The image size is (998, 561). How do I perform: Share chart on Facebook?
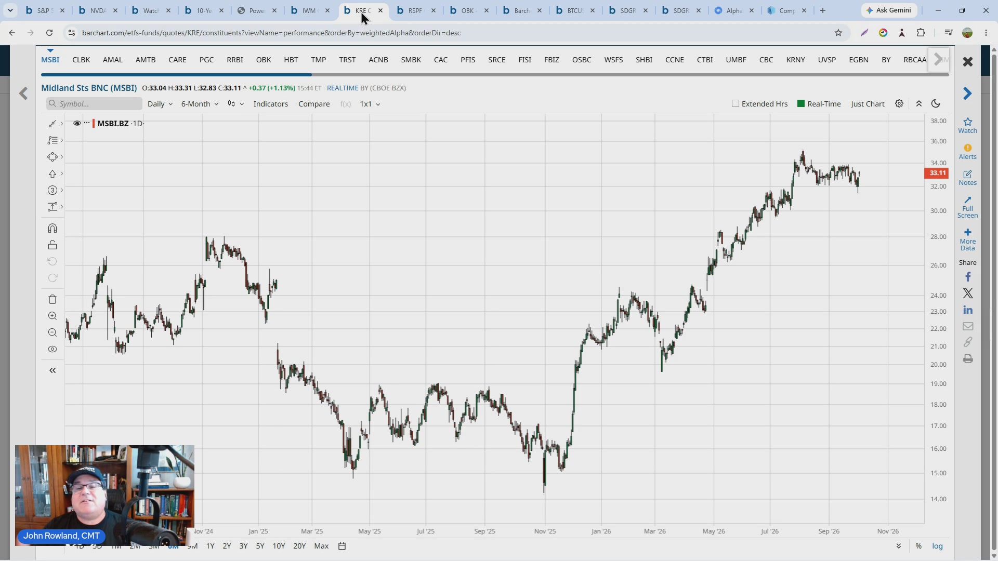[967, 277]
